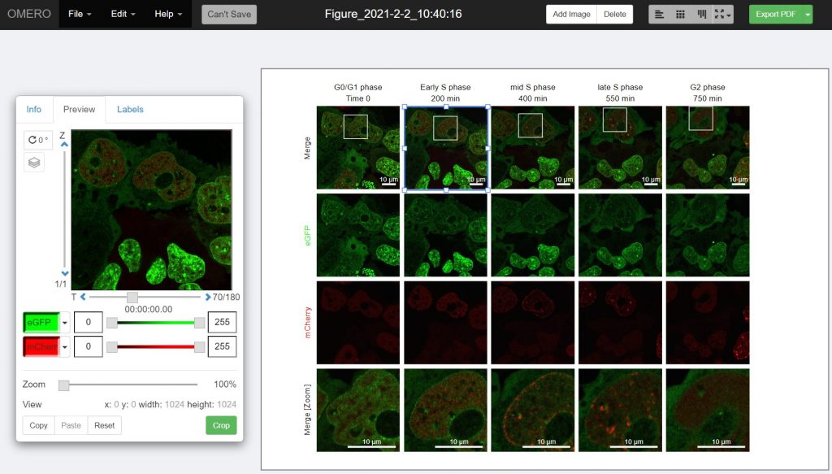Click the align left icon in toolbar
Viewport: 832px width, 474px height.
pyautogui.click(x=660, y=15)
